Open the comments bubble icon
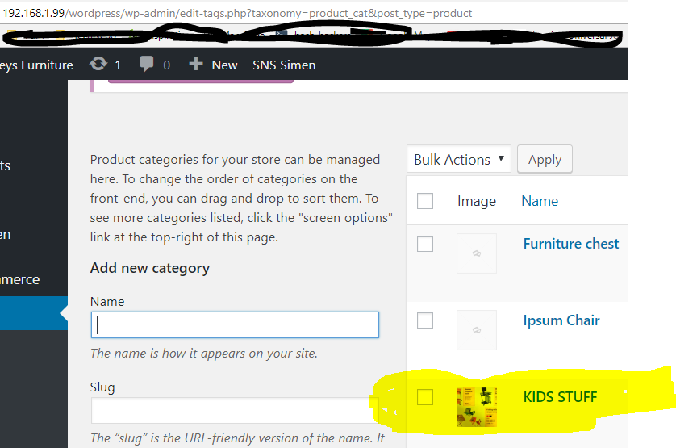The image size is (676, 448). tap(147, 65)
